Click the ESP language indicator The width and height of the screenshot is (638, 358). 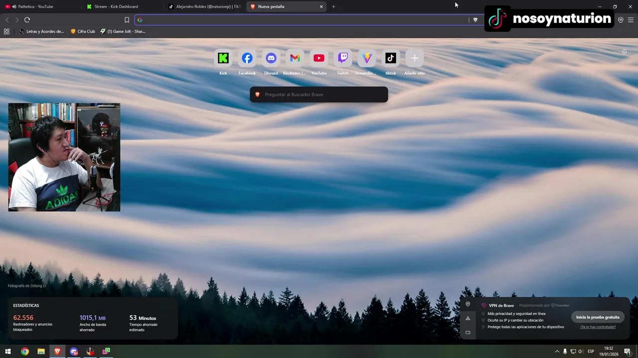[591, 352]
